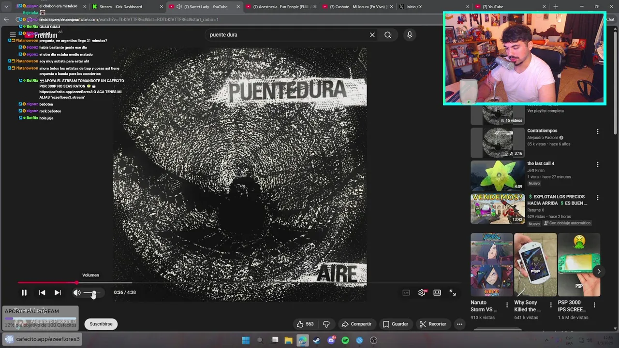This screenshot has width=619, height=348.
Task: Open the Why Sony Killed the short
Action: [535, 265]
